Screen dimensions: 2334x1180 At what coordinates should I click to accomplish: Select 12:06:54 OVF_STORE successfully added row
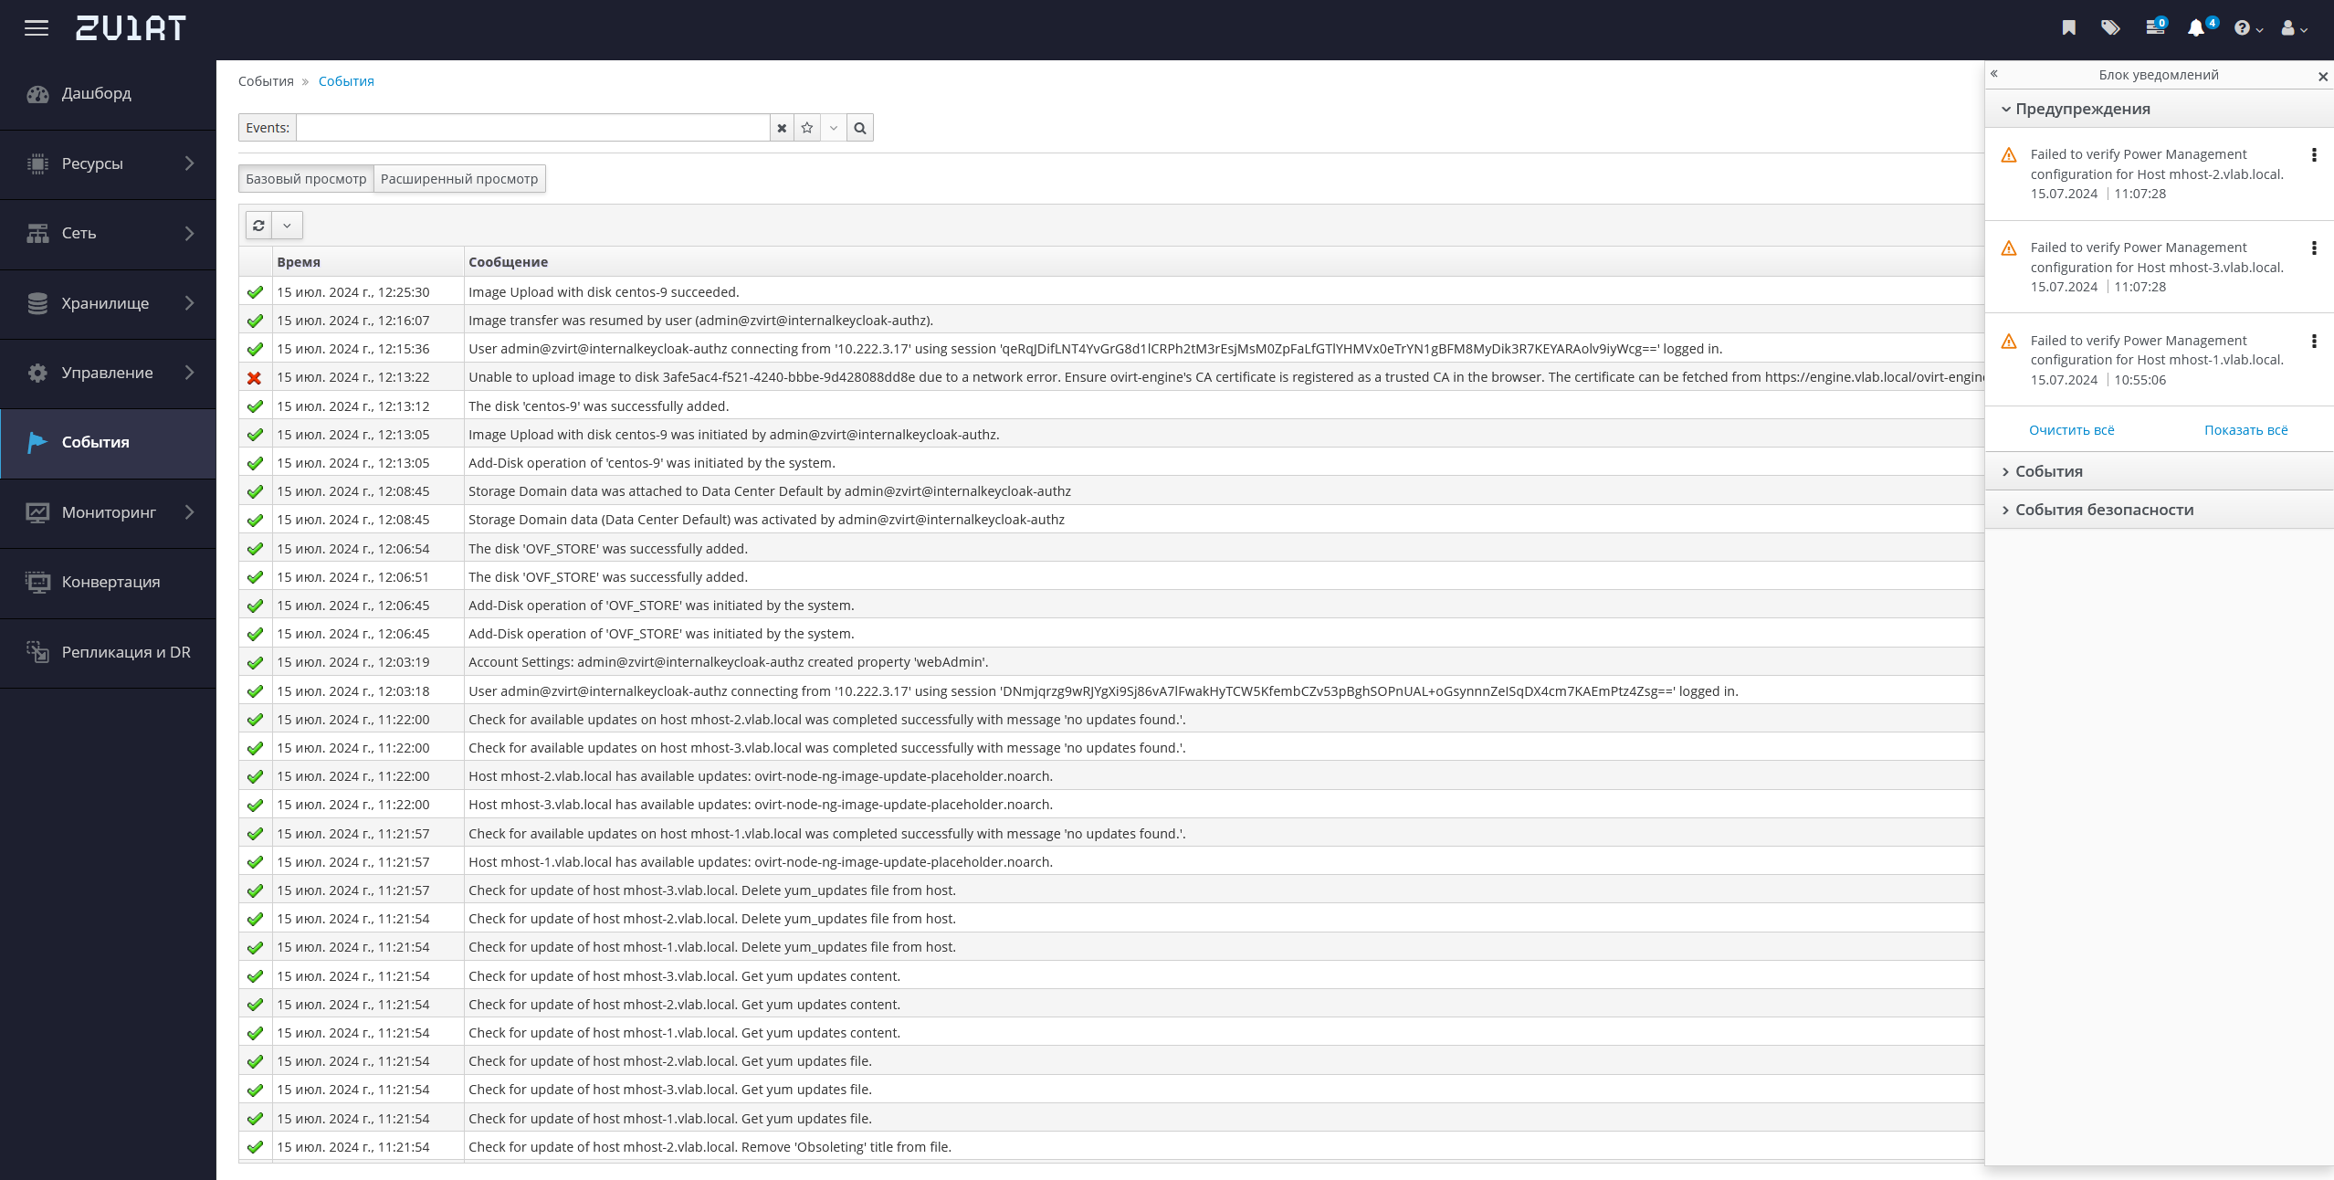point(1110,549)
